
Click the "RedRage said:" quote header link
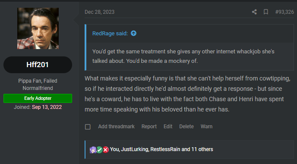pos(110,34)
